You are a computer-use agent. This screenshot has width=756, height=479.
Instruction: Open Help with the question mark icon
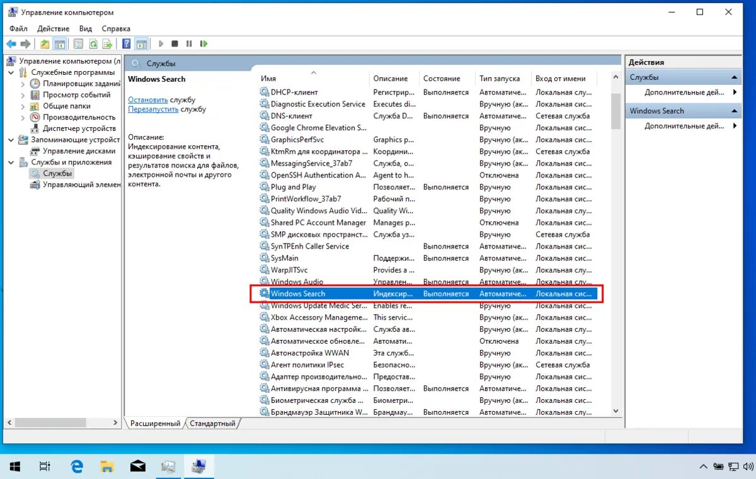[x=127, y=44]
